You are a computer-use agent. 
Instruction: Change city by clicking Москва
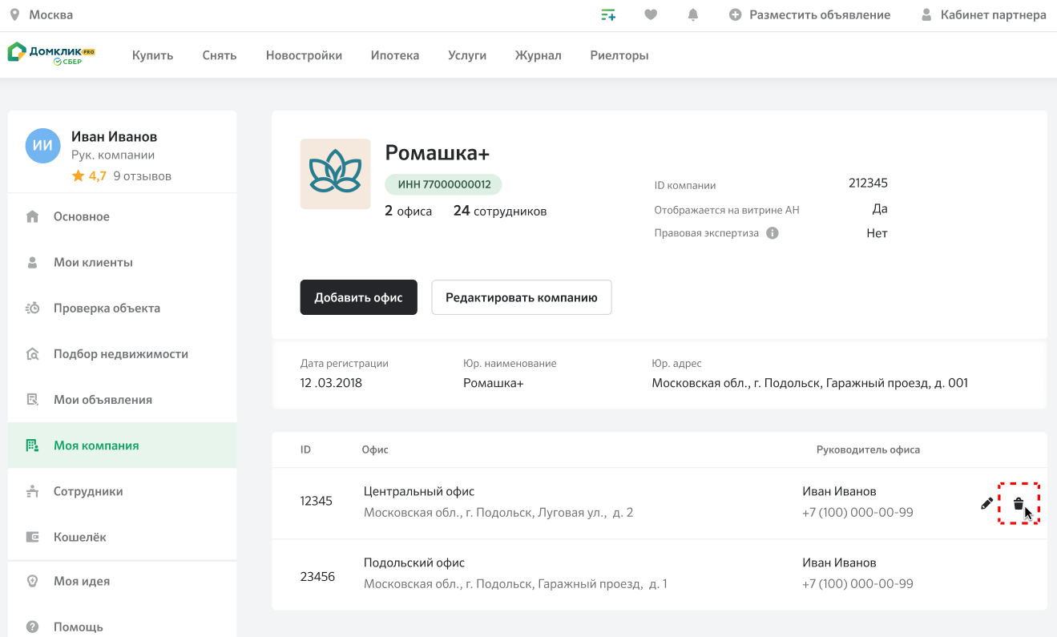pos(51,14)
